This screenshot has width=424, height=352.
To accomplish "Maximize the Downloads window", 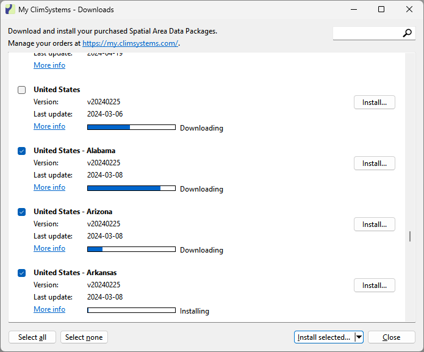I will click(381, 9).
